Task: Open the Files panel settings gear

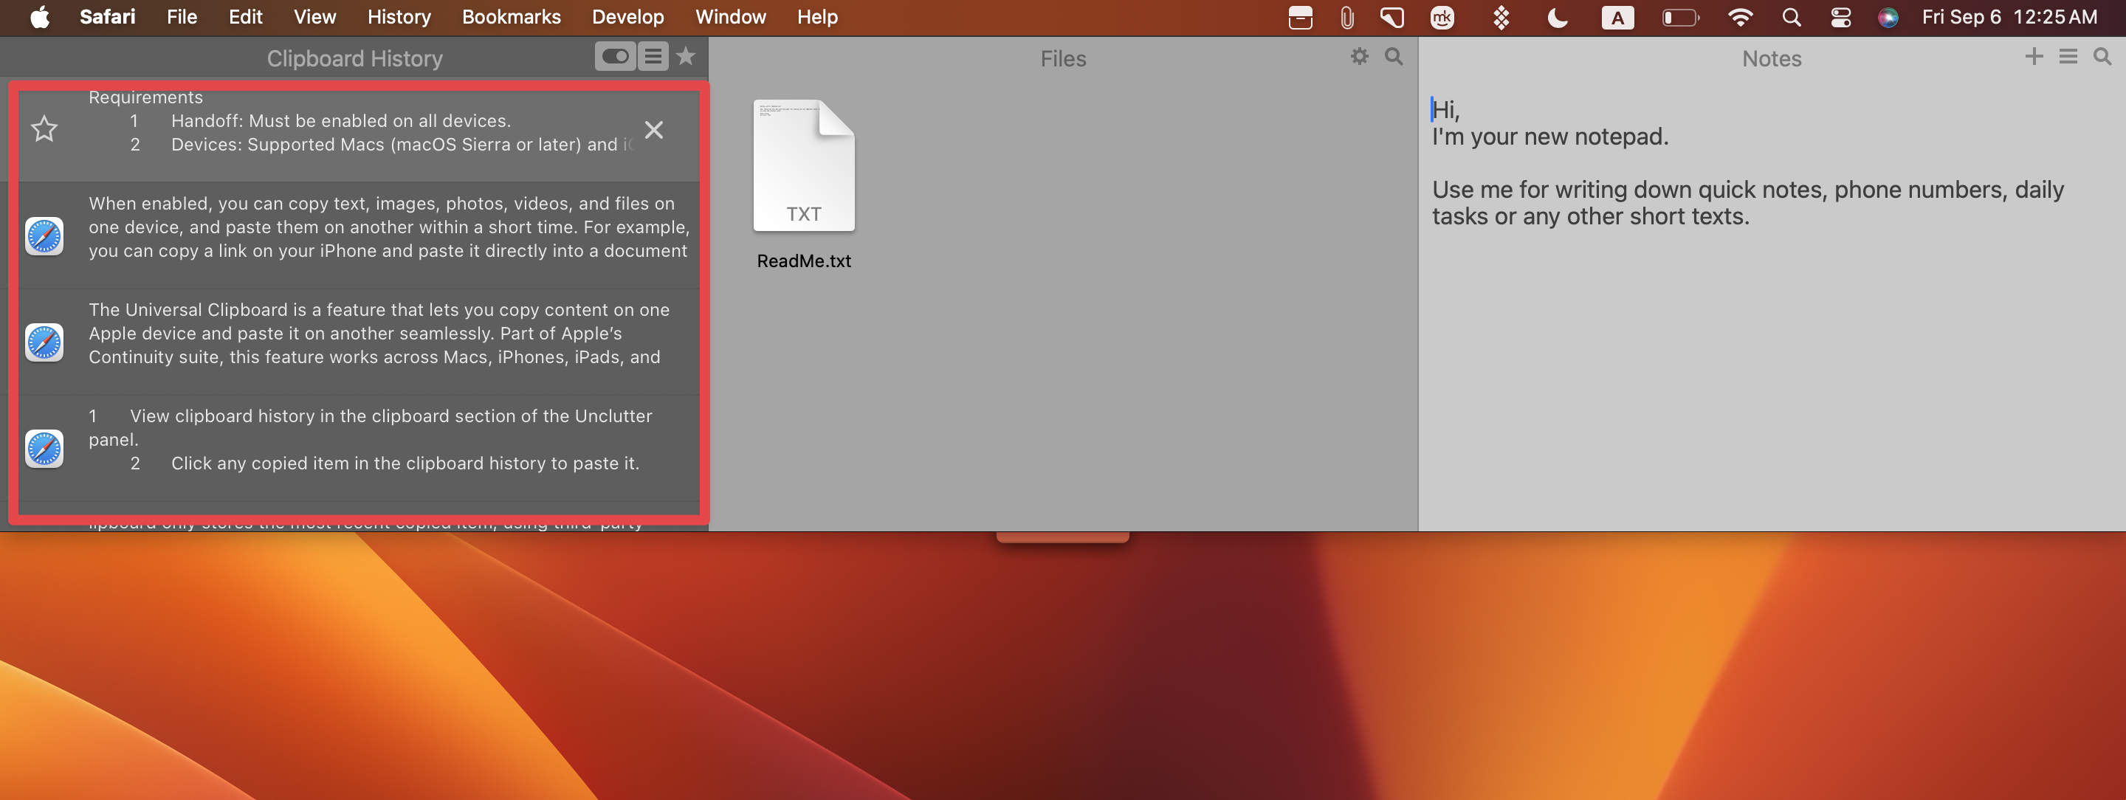Action: tap(1358, 57)
